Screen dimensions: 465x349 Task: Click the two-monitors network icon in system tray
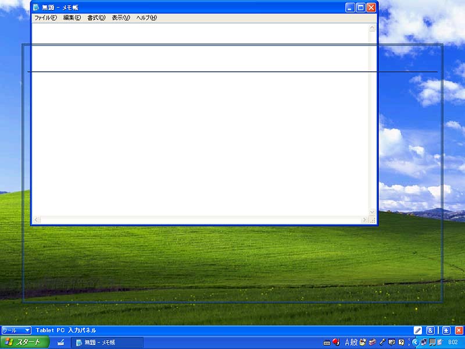[x=424, y=343]
